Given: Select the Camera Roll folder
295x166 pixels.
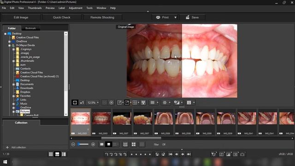Looking at the screenshot, I should pos(31,115).
